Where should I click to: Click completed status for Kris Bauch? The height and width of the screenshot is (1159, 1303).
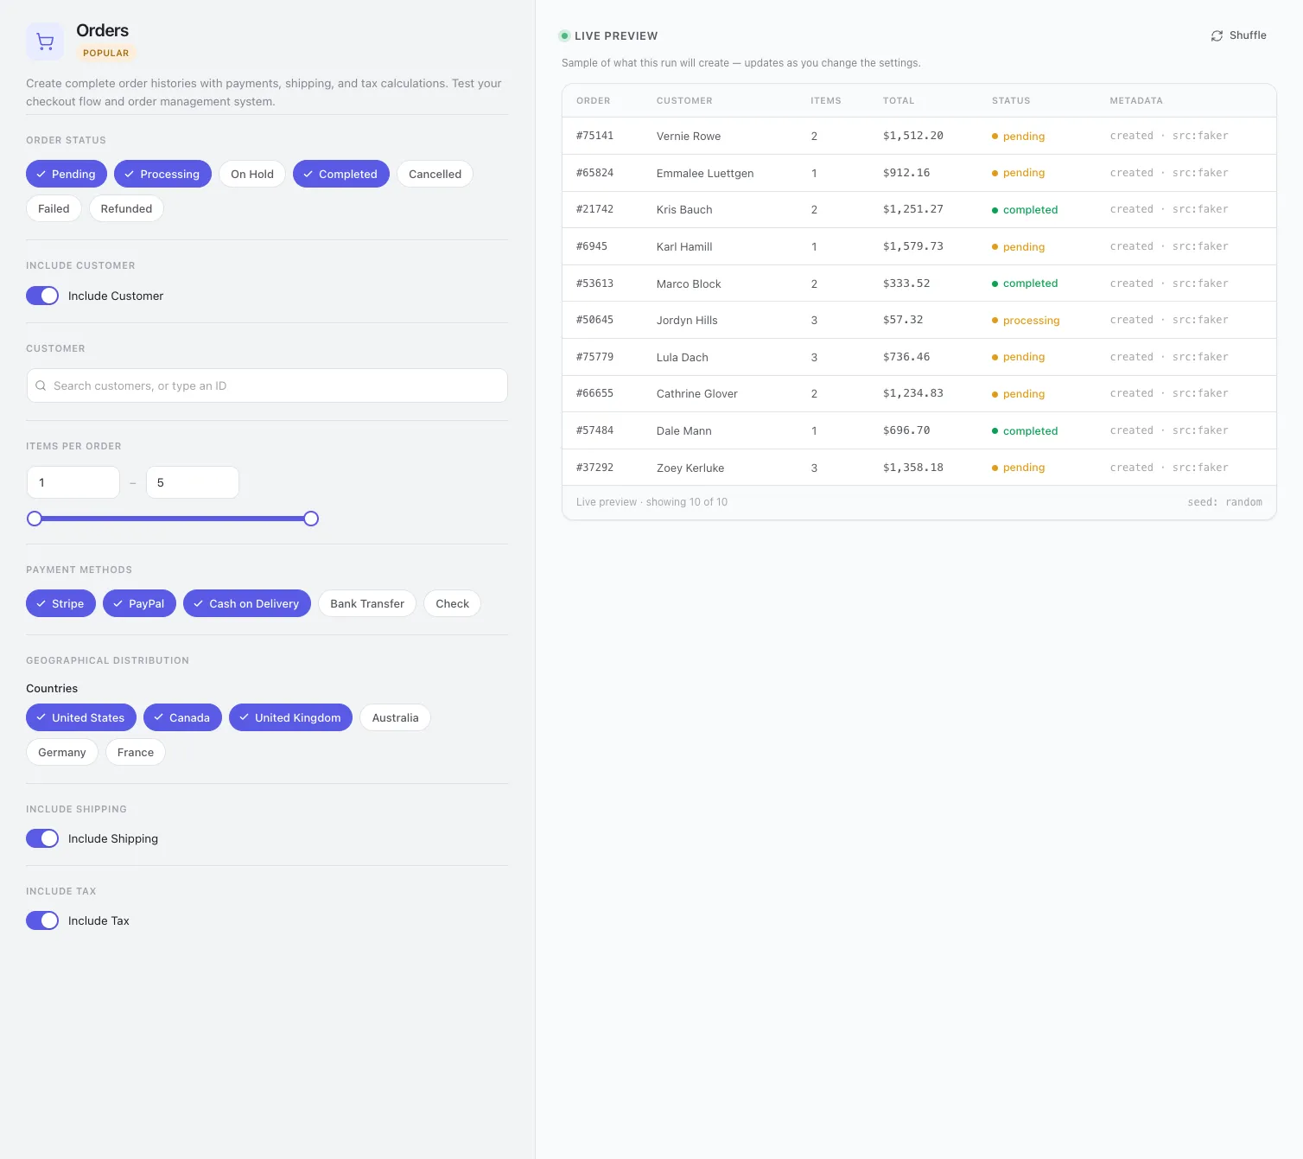coord(1025,209)
